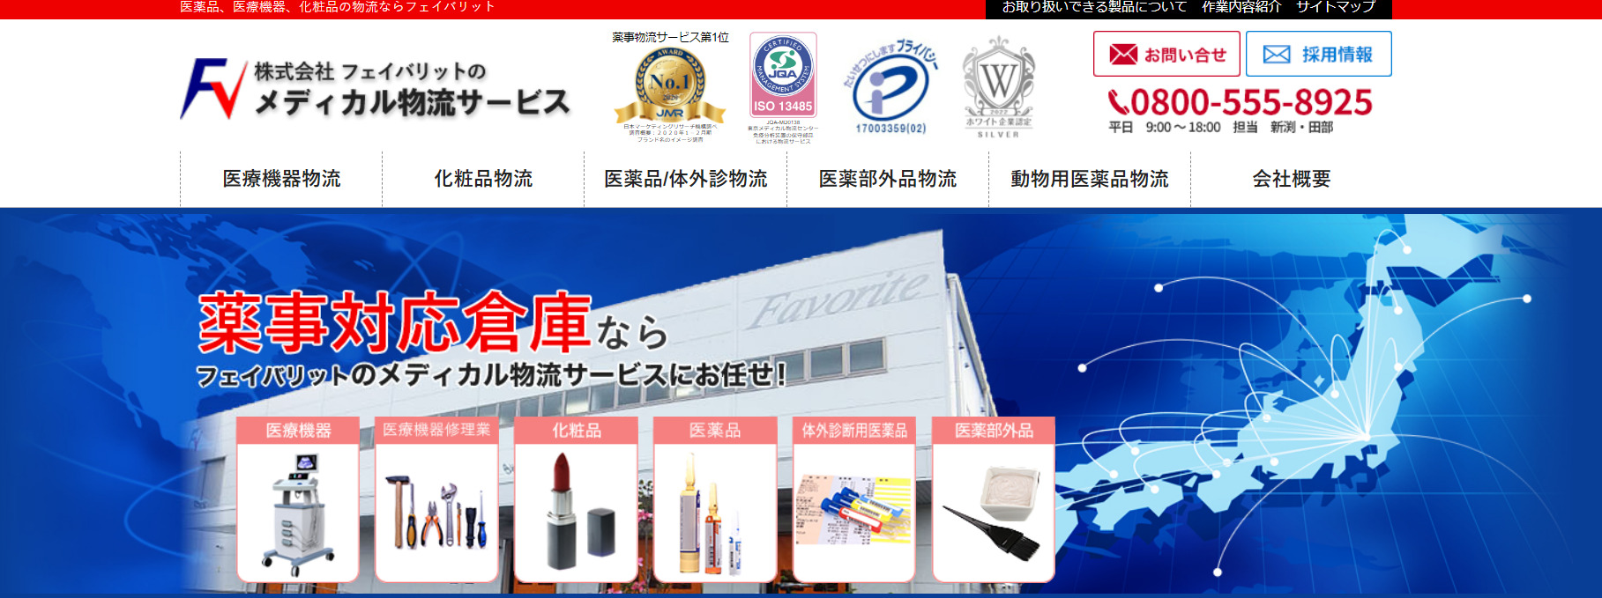Open the No.1 JMR award badge
1602x598 pixels.
tap(670, 85)
